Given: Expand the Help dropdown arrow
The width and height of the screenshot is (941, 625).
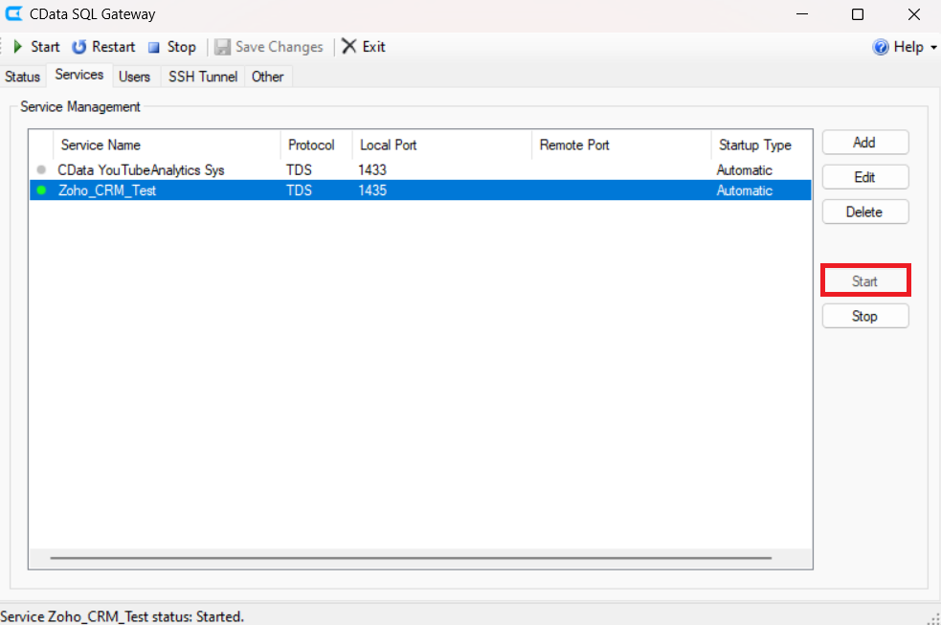Looking at the screenshot, I should point(933,48).
